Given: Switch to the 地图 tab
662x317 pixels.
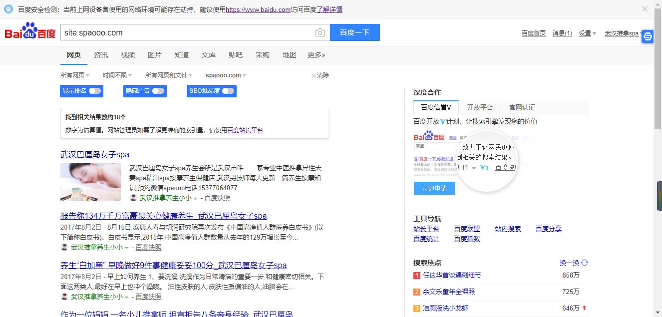Looking at the screenshot, I should pyautogui.click(x=290, y=55).
